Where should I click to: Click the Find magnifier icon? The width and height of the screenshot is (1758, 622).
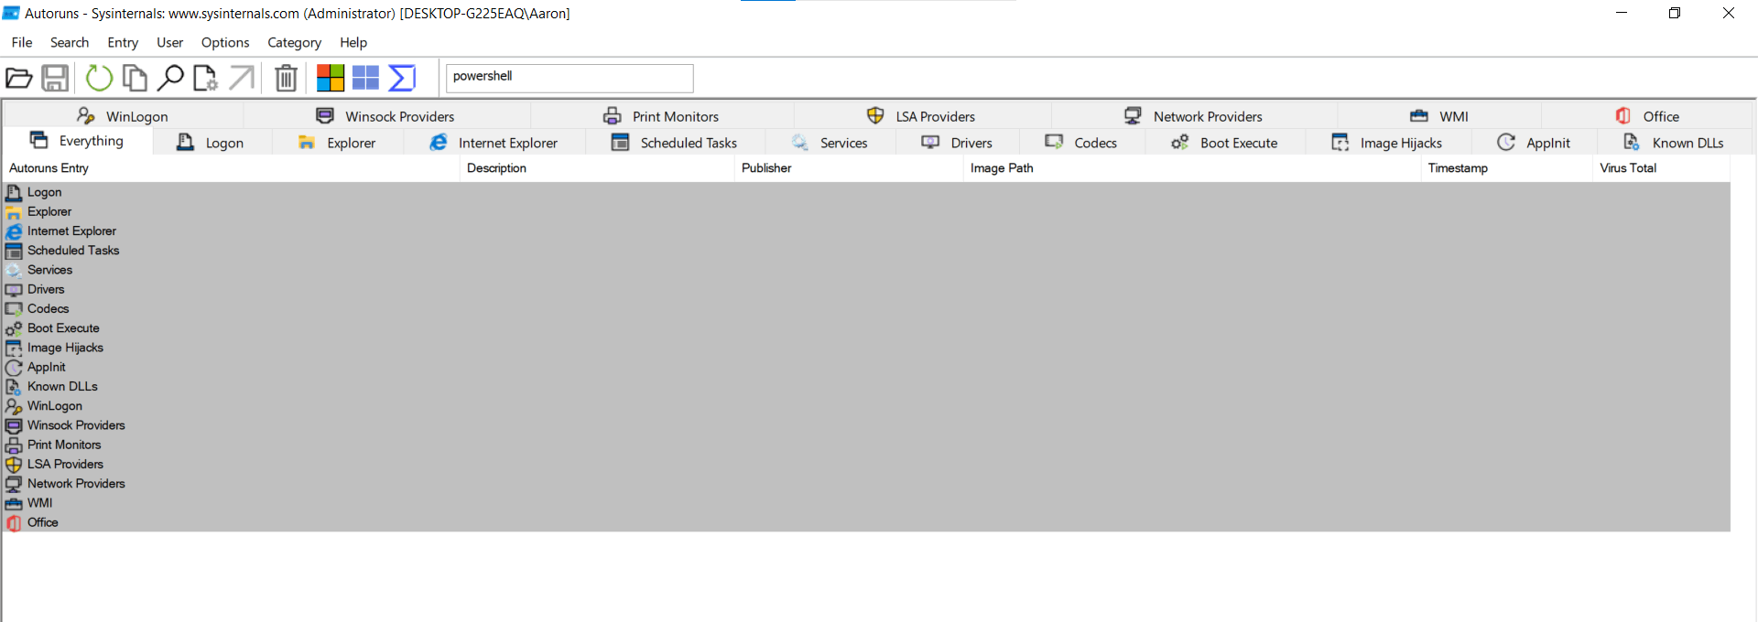click(x=170, y=79)
